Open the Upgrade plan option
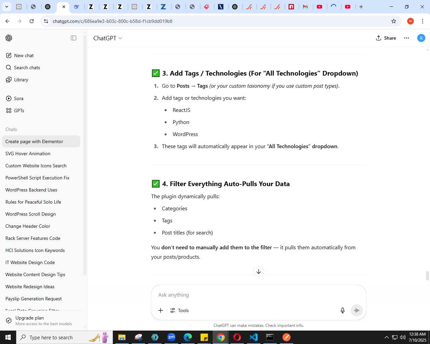This screenshot has height=344, width=430. tap(41, 320)
